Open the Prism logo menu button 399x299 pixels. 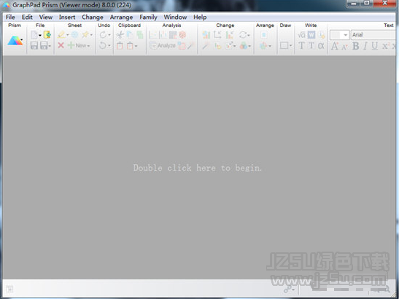(x=15, y=41)
